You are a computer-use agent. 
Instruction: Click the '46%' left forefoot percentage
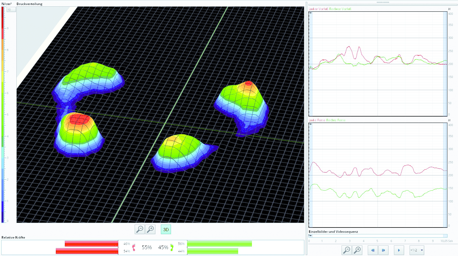[127, 244]
